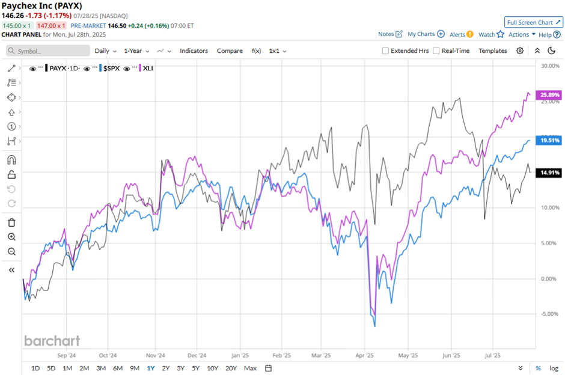This screenshot has width=565, height=377.
Task: Select the numbered annotation tool
Action: coord(11,126)
